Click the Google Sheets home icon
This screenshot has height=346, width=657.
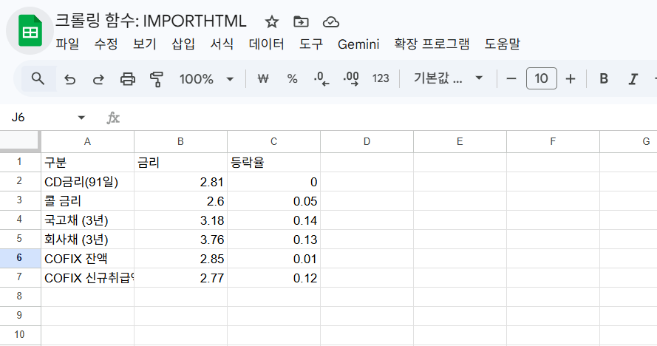[x=30, y=32]
